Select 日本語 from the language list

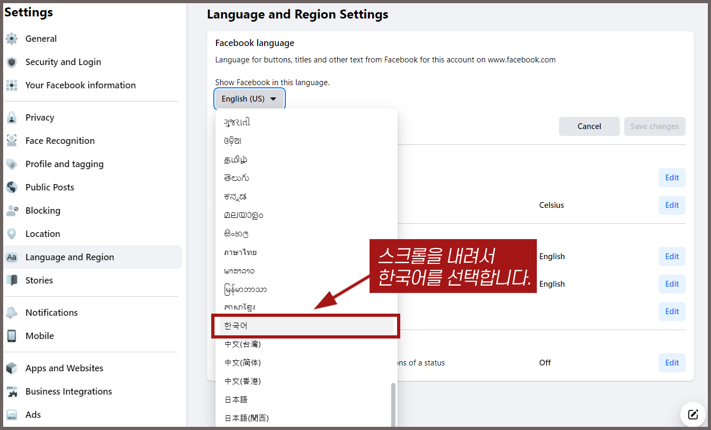(x=305, y=400)
